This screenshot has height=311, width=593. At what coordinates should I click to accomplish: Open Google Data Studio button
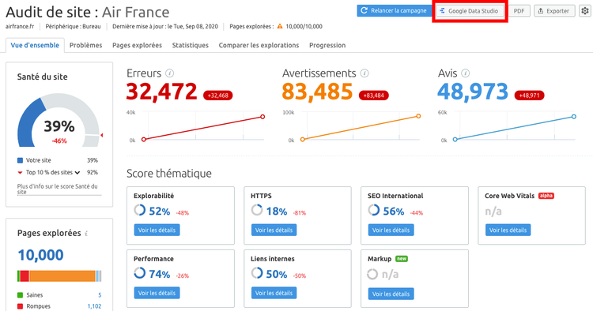470,11
